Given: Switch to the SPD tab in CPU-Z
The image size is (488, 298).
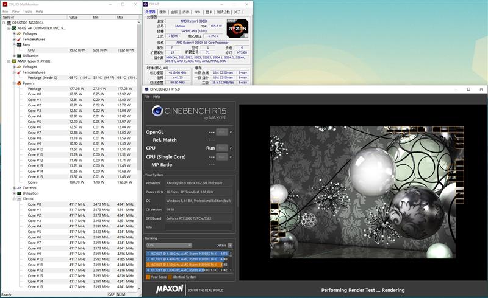Looking at the screenshot, I should [x=196, y=12].
